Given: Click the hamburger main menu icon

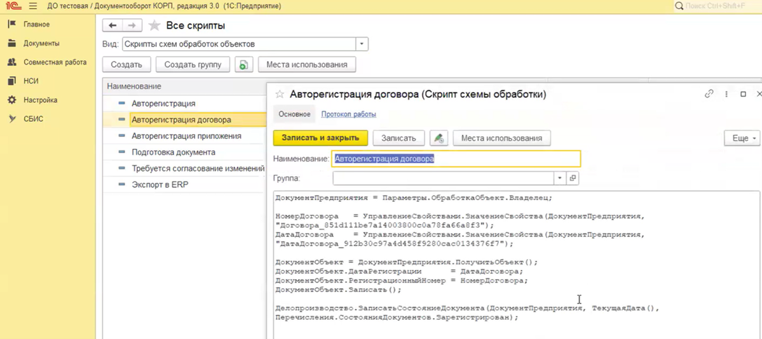Looking at the screenshot, I should [x=33, y=6].
